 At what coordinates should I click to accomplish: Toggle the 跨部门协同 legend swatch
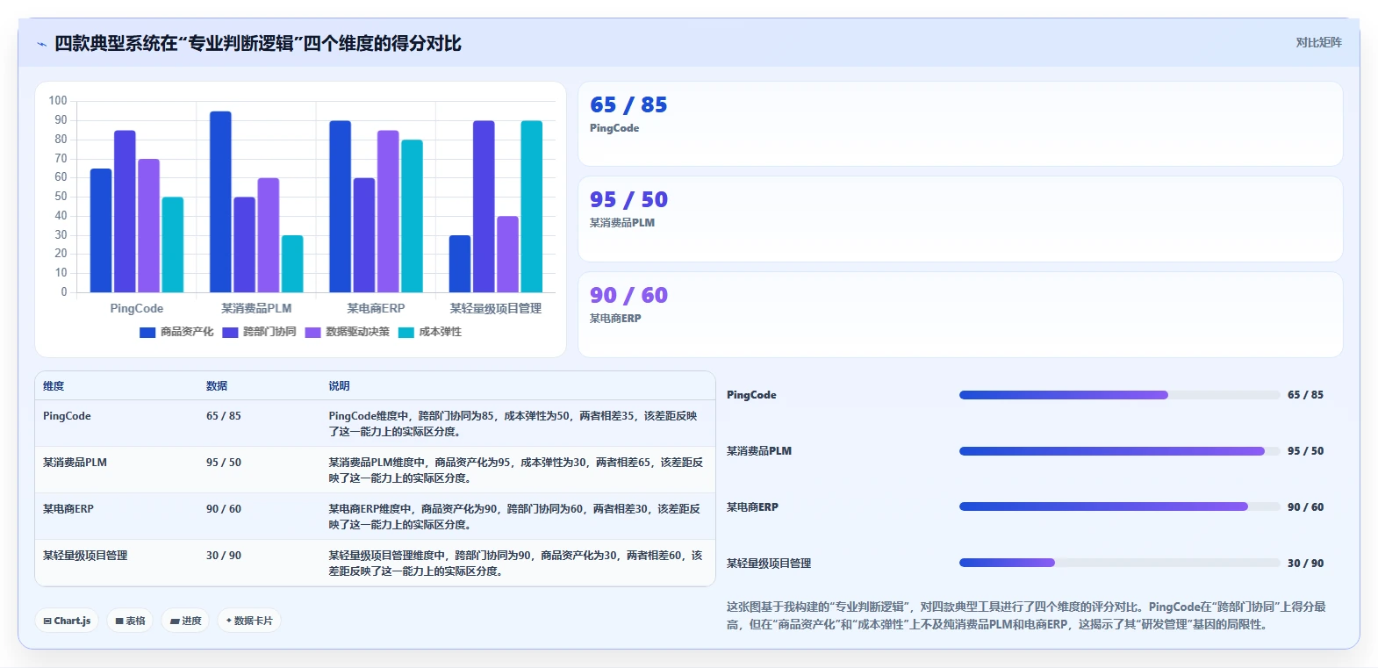[x=230, y=333]
